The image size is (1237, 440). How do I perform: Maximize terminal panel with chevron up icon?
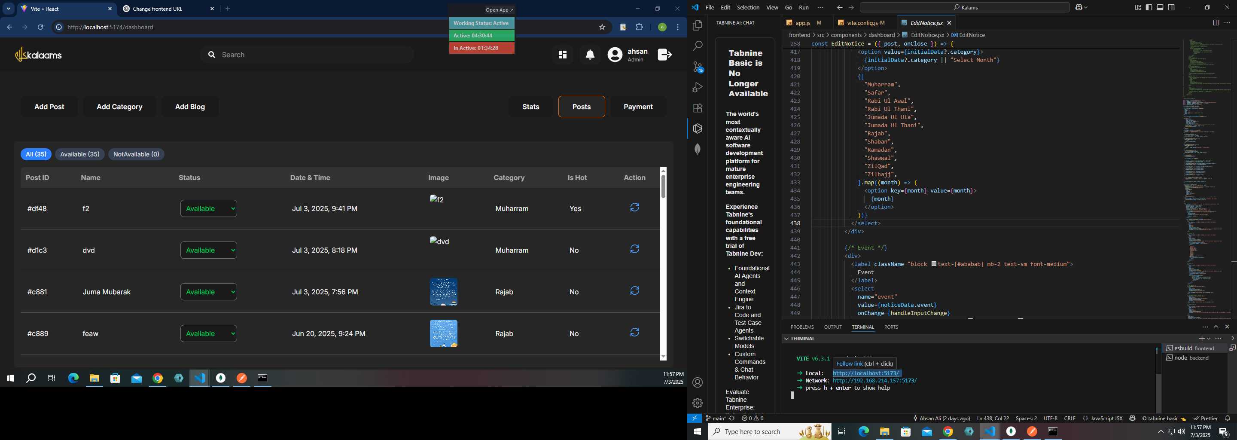1216,327
